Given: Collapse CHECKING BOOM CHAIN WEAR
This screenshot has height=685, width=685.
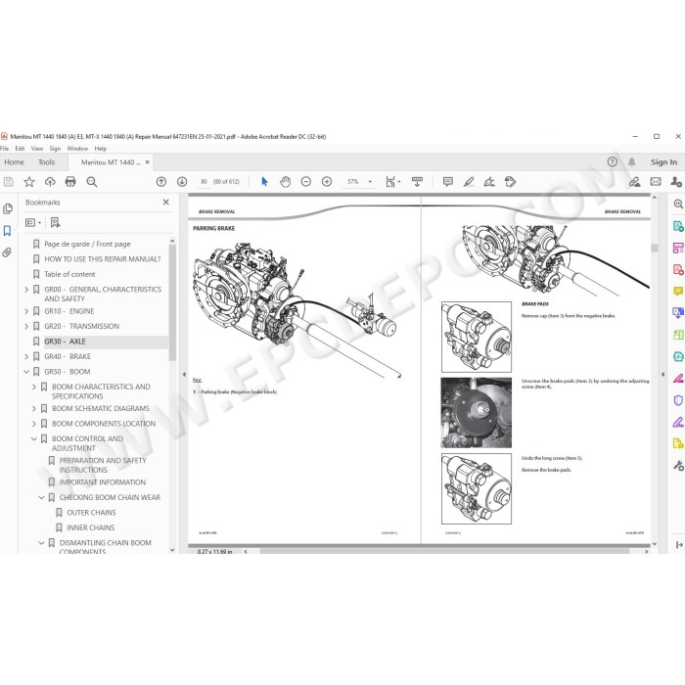Looking at the screenshot, I should point(41,497).
